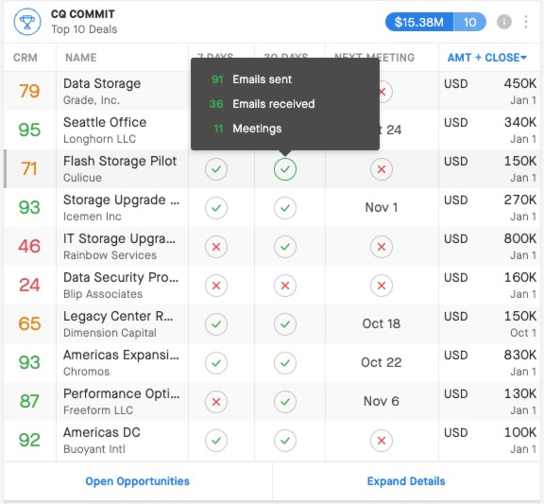Open the Open Opportunities link
Viewport: 544px width, 504px height.
click(137, 481)
